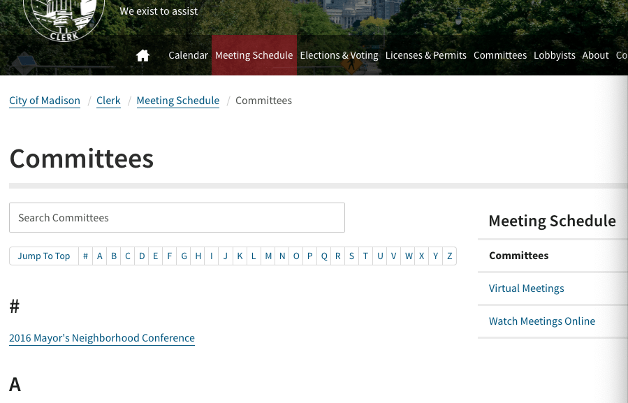Click the Clerk breadcrumb link
The width and height of the screenshot is (628, 403).
(x=108, y=101)
